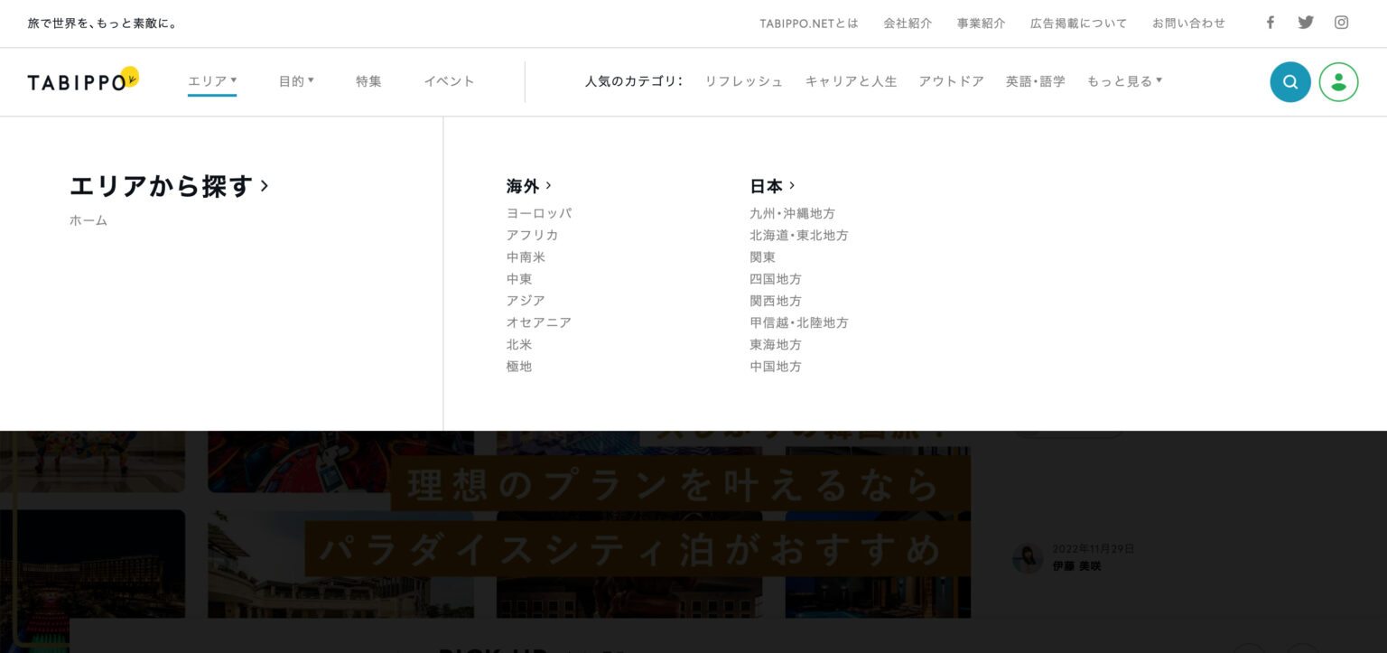Open the お問い合わせ contact link

1188,23
